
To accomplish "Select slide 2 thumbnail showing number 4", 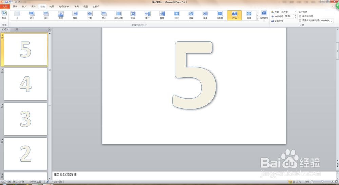I will click(x=25, y=84).
